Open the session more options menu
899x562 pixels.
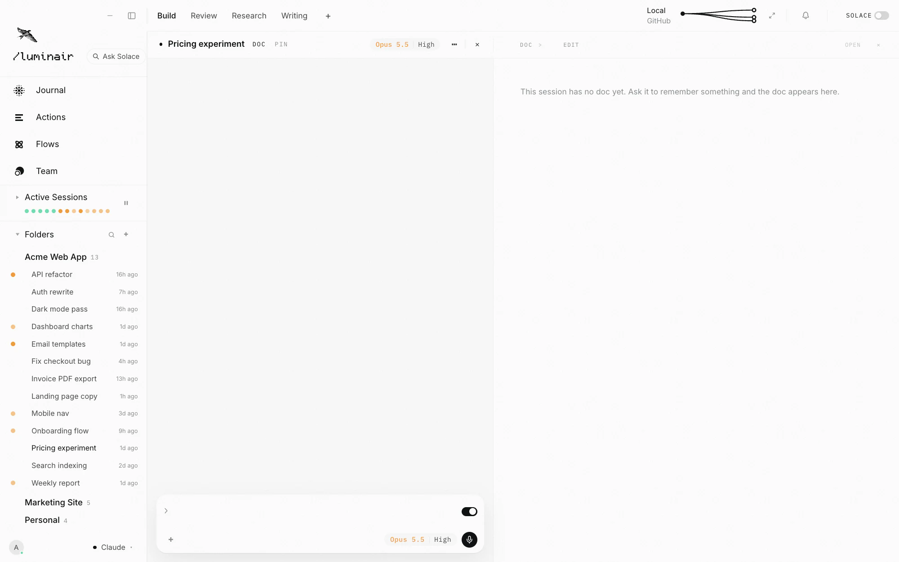(x=454, y=45)
